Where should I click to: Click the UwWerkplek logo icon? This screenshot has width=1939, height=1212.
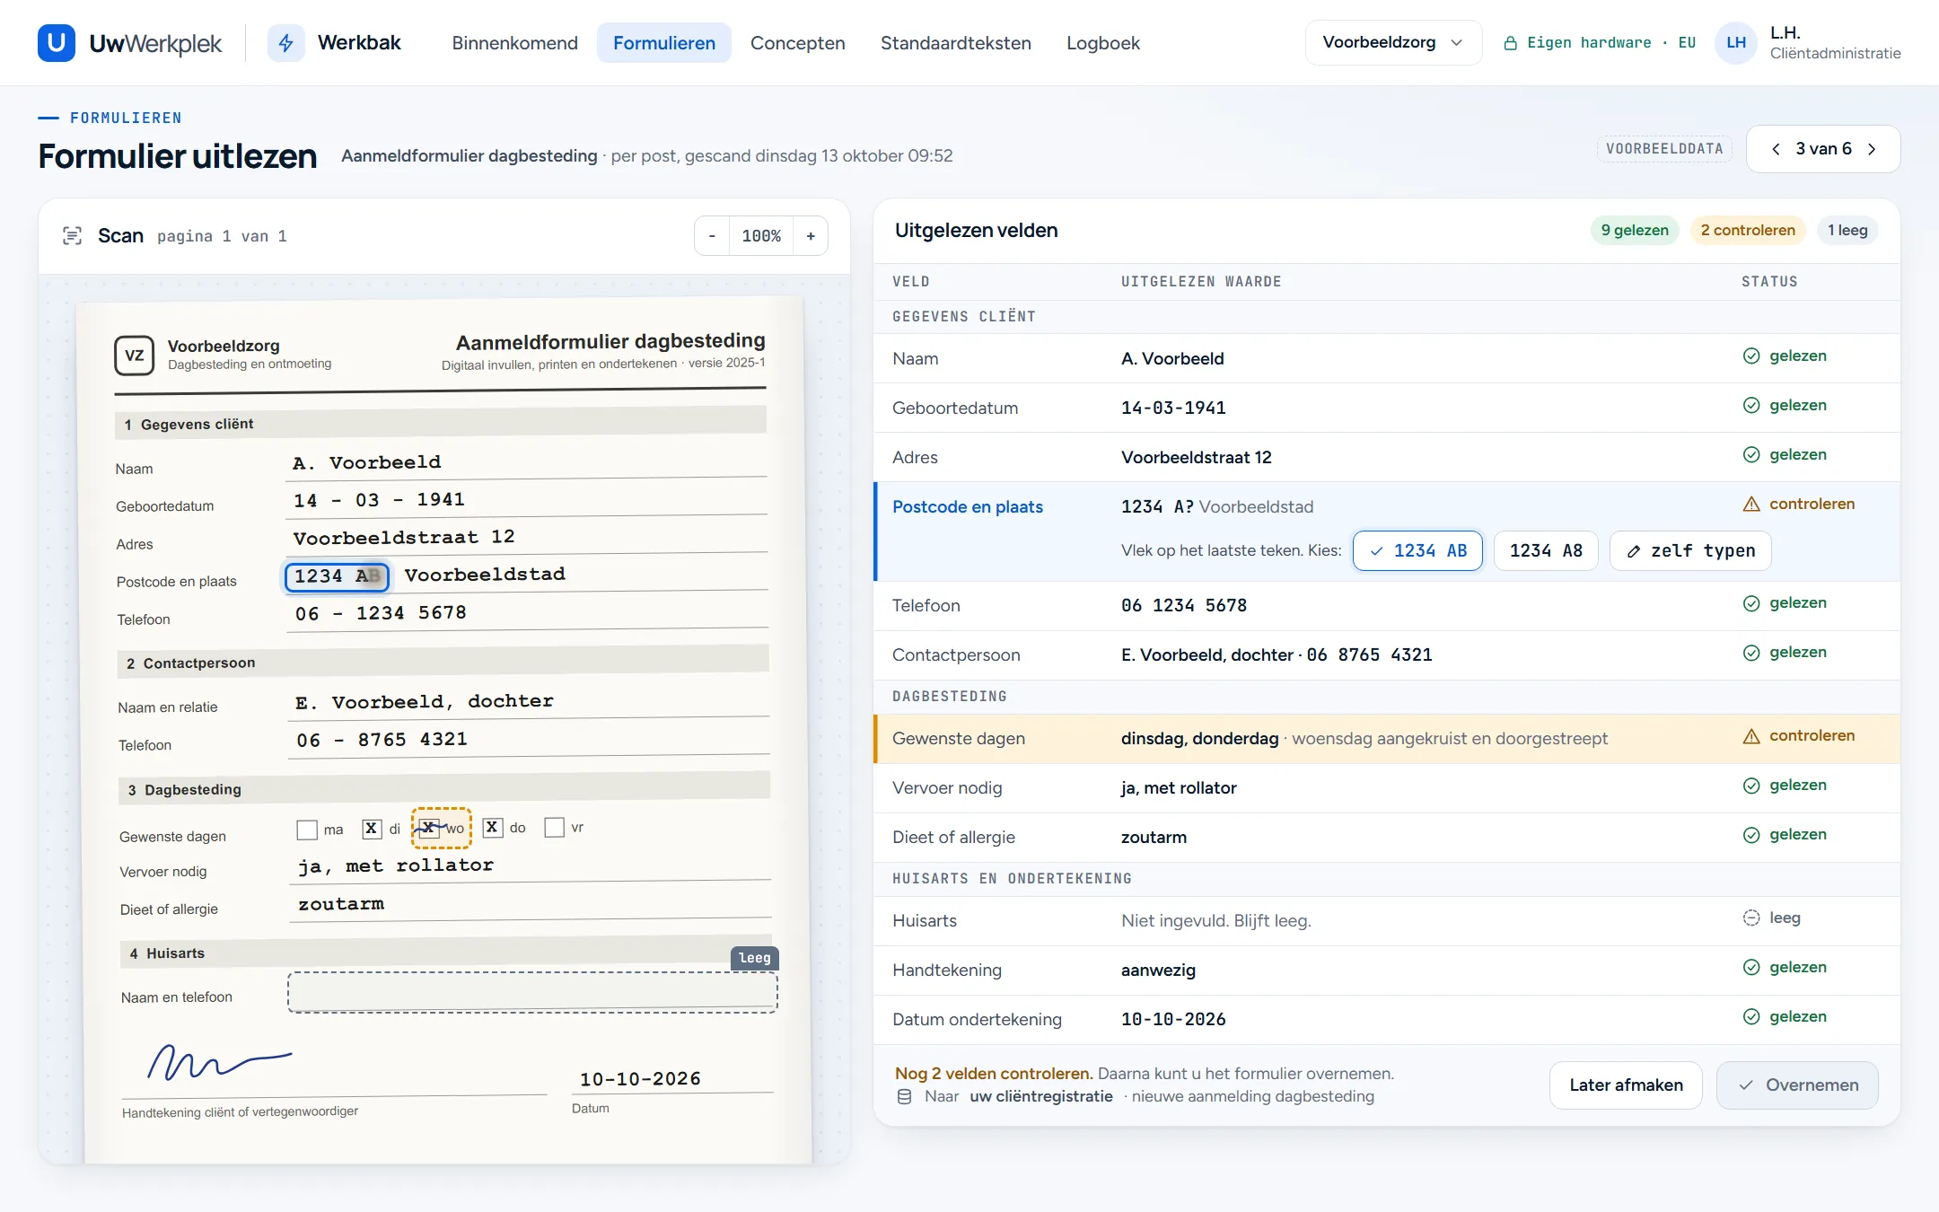tap(57, 43)
